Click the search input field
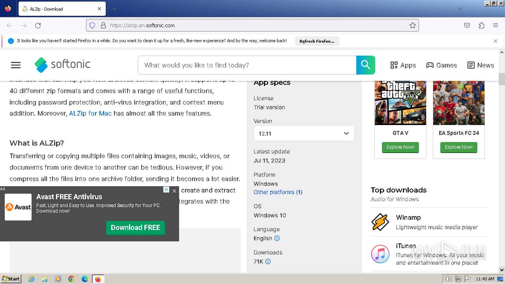 [x=247, y=65]
